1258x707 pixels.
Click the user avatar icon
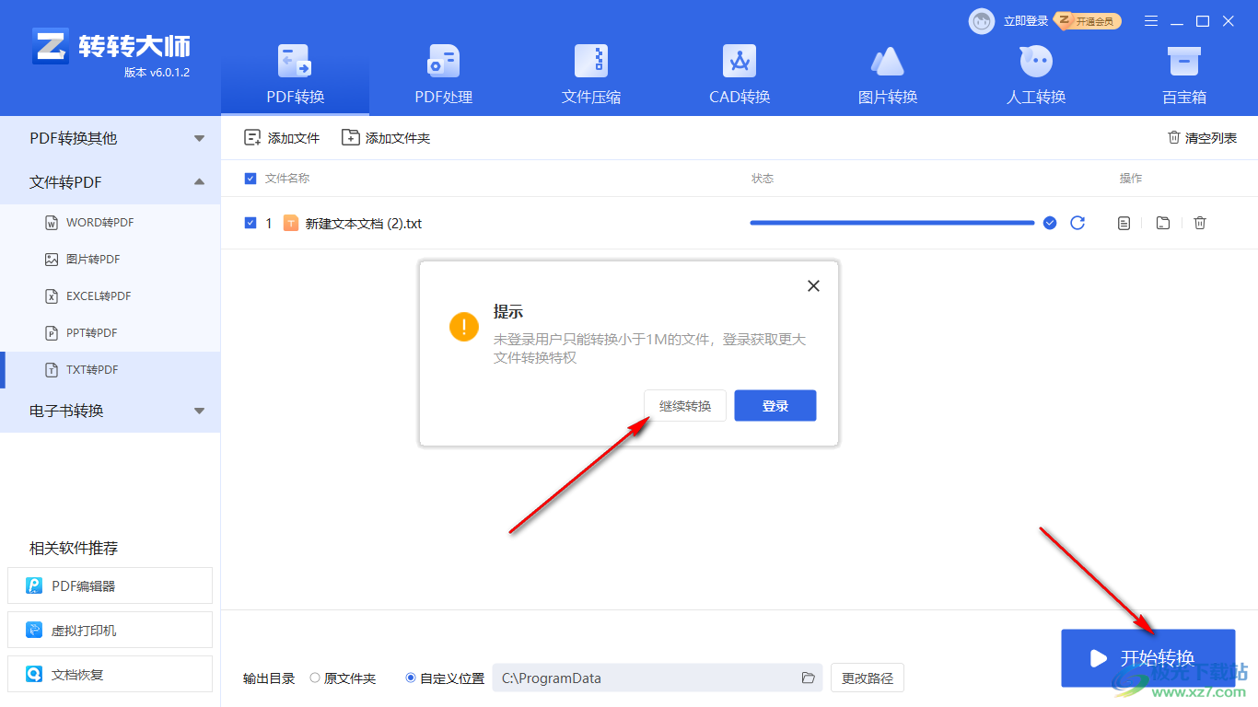click(982, 21)
